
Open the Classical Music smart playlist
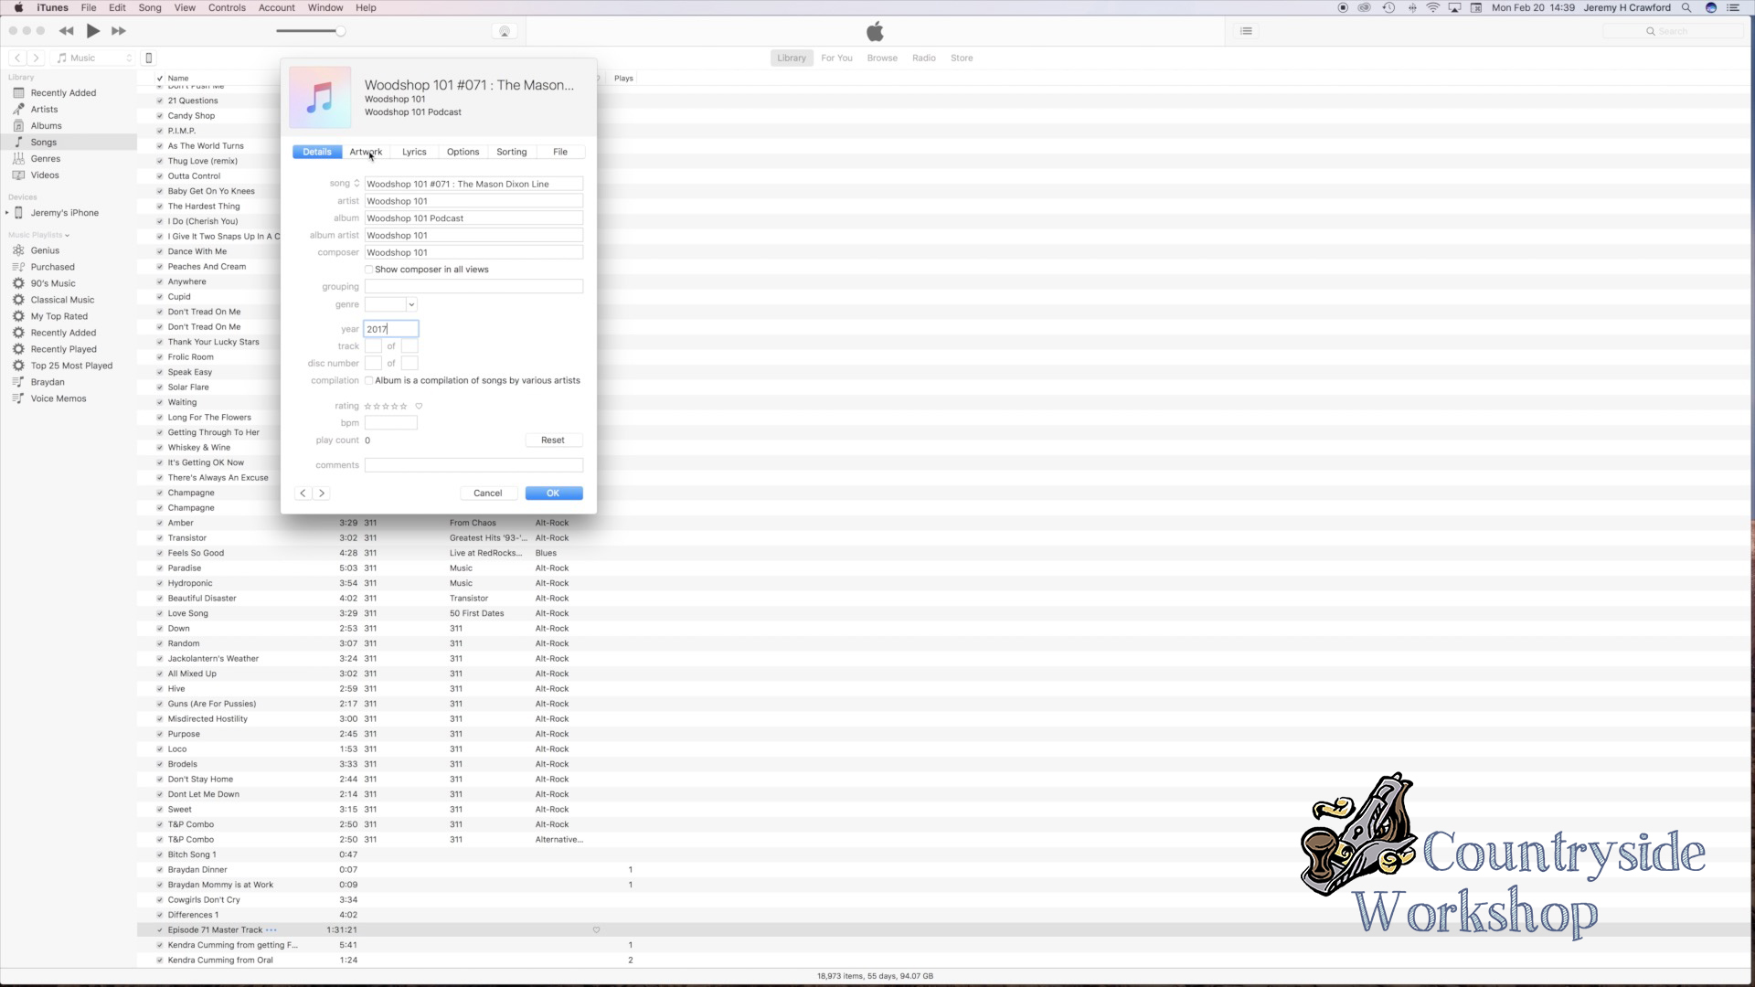[x=62, y=300]
